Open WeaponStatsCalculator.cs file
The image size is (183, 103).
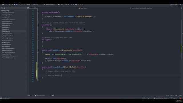(8, 58)
